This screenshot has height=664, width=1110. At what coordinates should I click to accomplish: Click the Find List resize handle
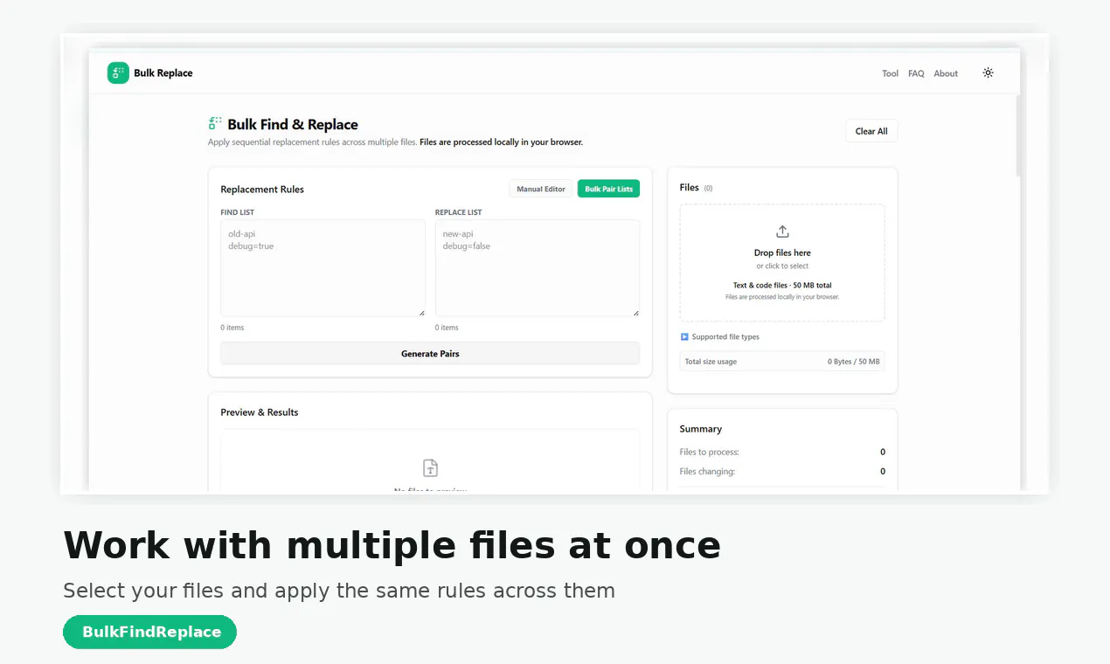[x=421, y=313]
